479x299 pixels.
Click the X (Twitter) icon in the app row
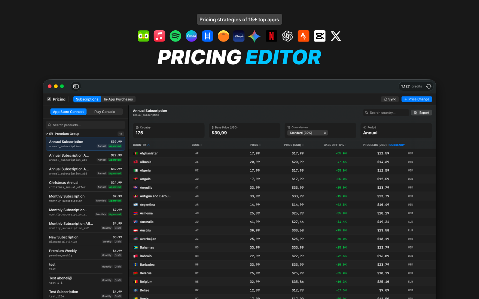[336, 36]
